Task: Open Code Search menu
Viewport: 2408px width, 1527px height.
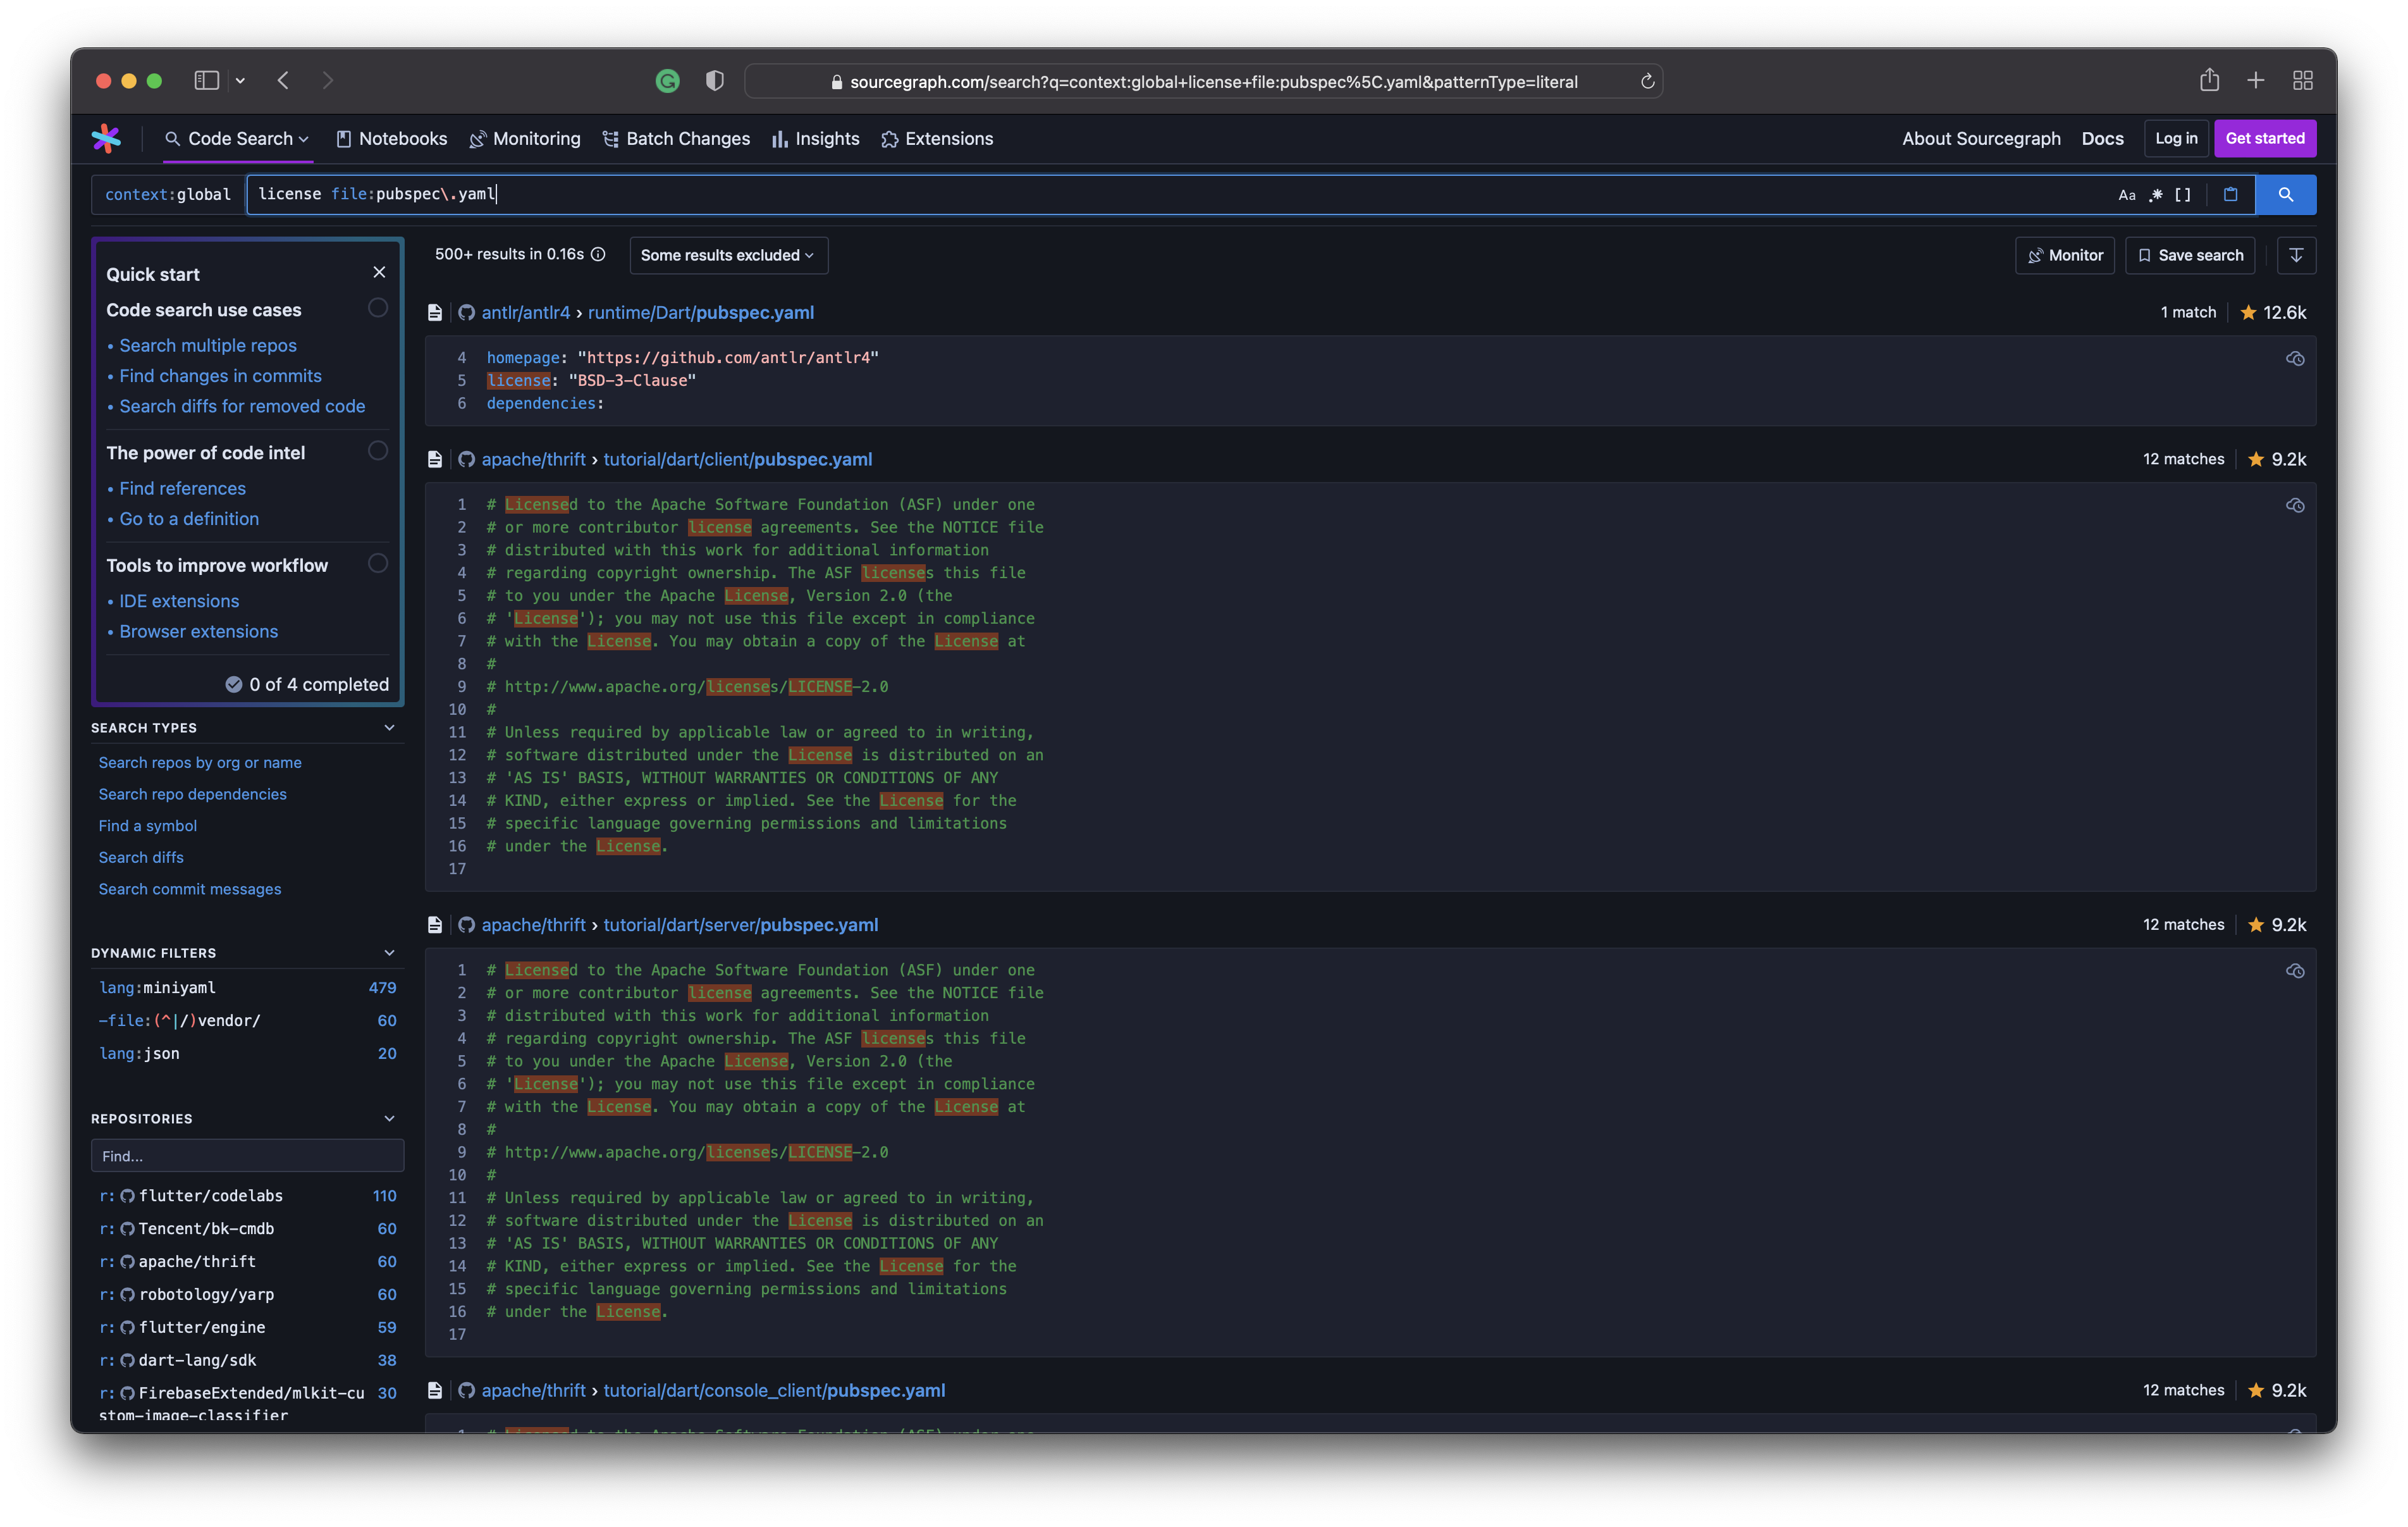Action: (238, 139)
